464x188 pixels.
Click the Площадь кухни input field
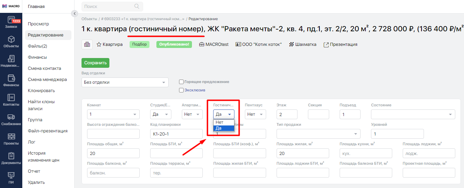tap(366, 153)
